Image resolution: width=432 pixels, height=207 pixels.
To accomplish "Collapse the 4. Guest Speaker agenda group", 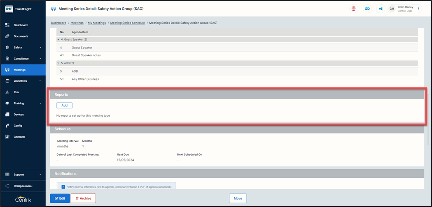I will (58, 39).
